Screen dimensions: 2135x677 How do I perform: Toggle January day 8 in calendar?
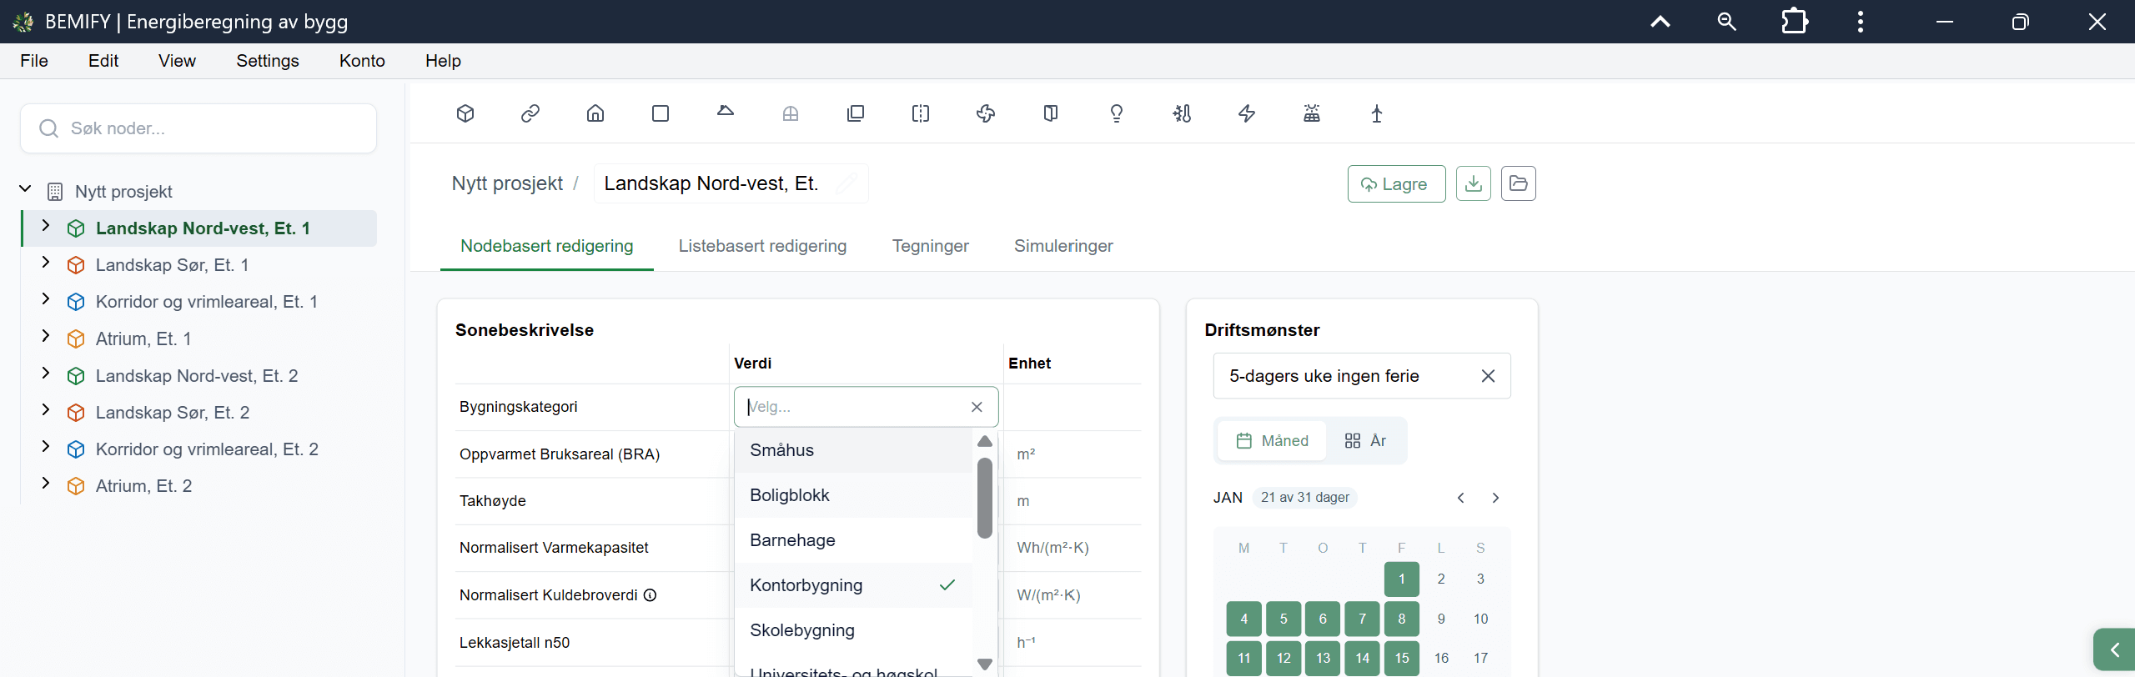tap(1402, 619)
